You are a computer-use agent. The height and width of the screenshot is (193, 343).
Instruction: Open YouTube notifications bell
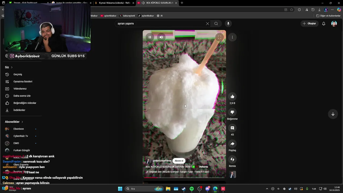[324, 24]
